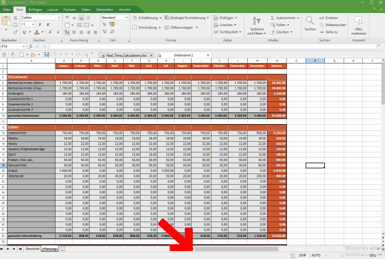This screenshot has width=385, height=259.
Task: Apply the red font color A
Action: pyautogui.click(x=37, y=32)
